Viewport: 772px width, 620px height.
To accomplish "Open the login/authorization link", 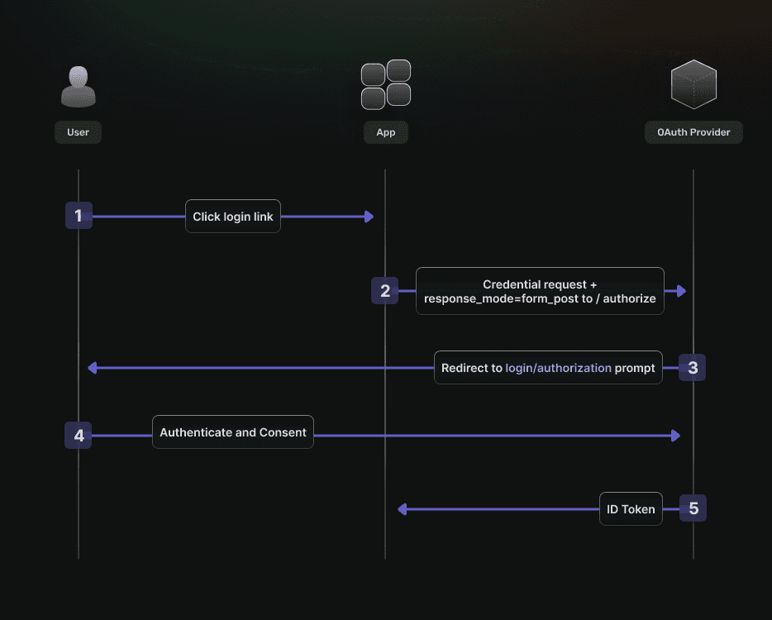I will (558, 368).
